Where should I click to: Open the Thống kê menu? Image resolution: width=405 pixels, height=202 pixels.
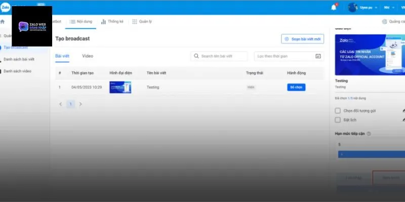[x=111, y=22]
